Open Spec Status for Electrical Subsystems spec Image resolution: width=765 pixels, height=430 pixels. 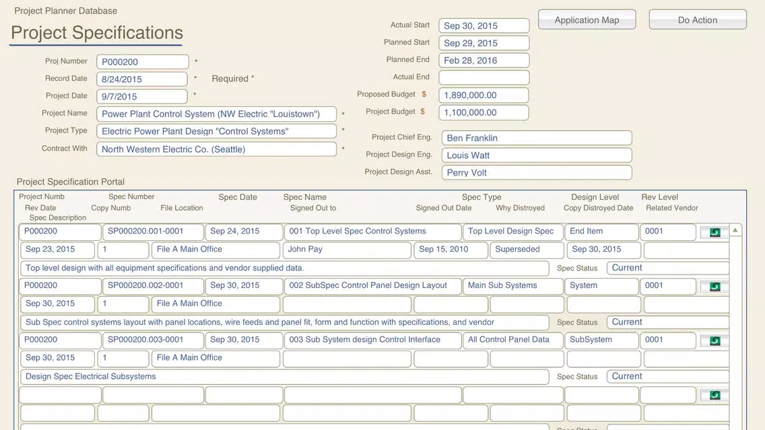667,377
